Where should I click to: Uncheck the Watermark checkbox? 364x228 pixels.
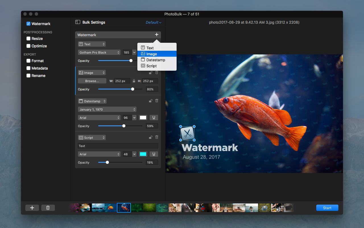28,24
